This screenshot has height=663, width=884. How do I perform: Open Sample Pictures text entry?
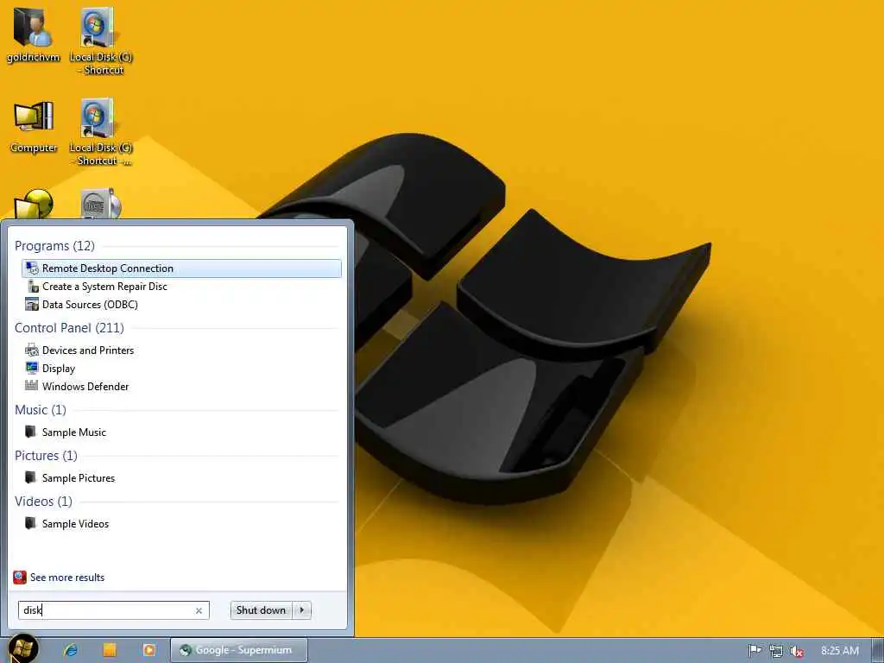(79, 478)
